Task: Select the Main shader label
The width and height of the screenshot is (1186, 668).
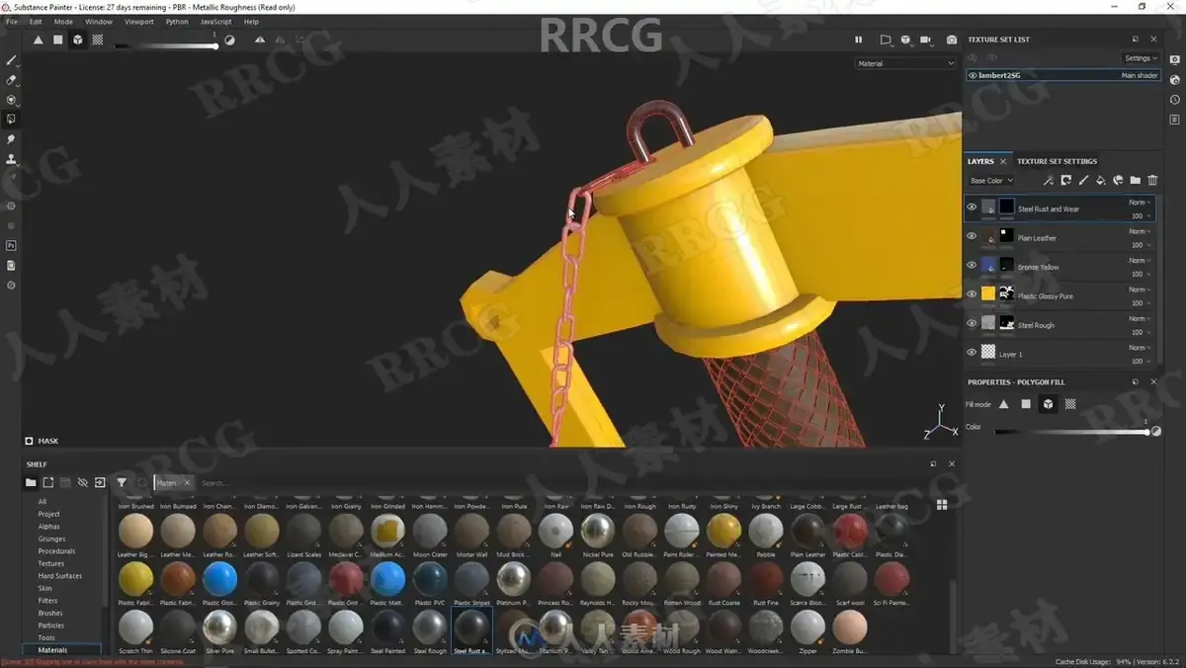Action: pyautogui.click(x=1139, y=75)
